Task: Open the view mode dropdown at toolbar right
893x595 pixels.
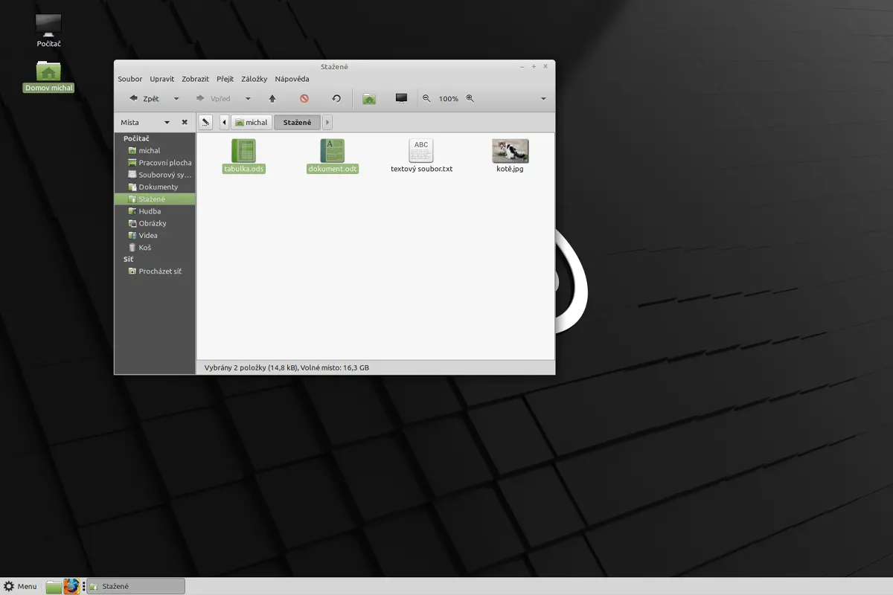Action: coord(543,99)
